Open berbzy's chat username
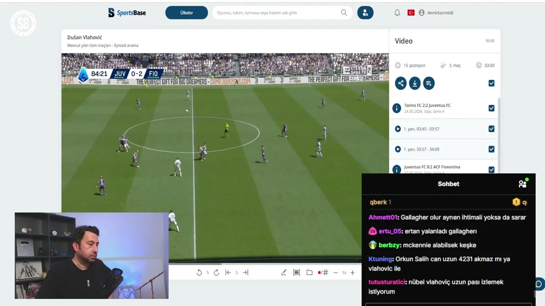The width and height of the screenshot is (545, 306). point(389,245)
